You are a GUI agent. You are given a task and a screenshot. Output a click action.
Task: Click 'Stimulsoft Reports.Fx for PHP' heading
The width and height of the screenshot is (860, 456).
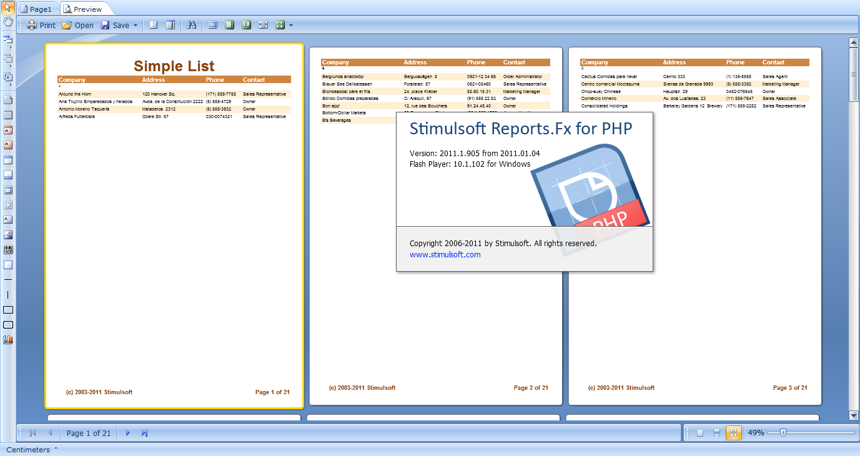[x=521, y=129]
